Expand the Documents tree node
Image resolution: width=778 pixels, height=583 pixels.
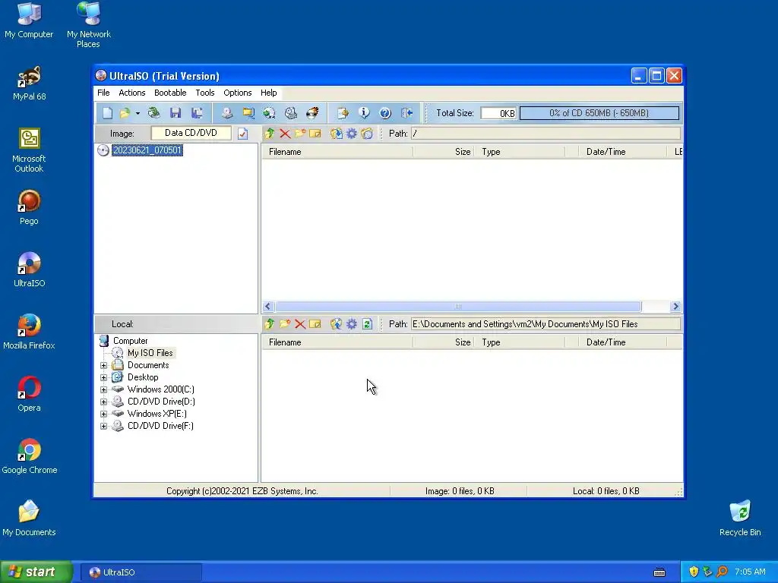pos(103,365)
